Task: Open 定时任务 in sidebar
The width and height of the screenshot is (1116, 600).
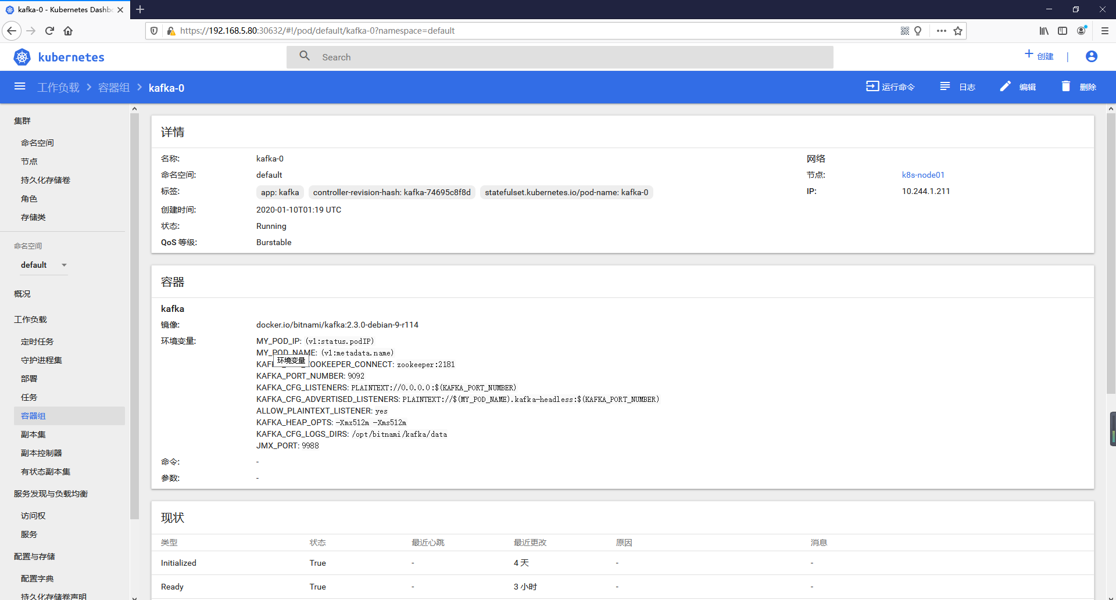Action: point(37,342)
